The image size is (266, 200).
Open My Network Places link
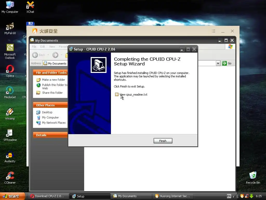tap(54, 123)
